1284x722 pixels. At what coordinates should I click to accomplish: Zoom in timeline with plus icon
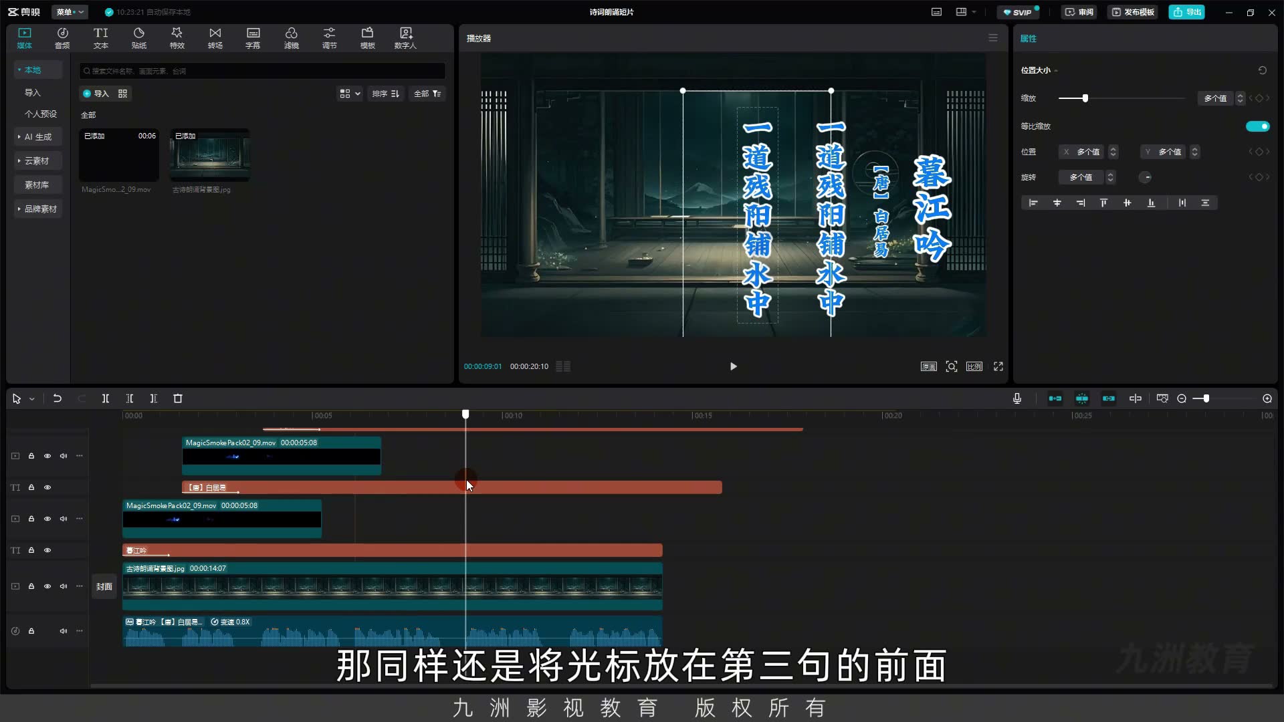[x=1267, y=398]
